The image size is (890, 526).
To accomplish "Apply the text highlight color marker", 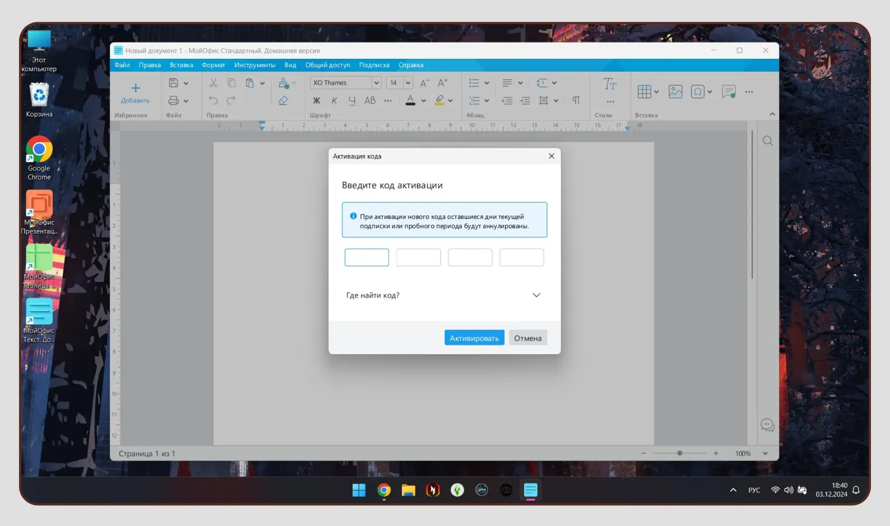I will pos(439,101).
